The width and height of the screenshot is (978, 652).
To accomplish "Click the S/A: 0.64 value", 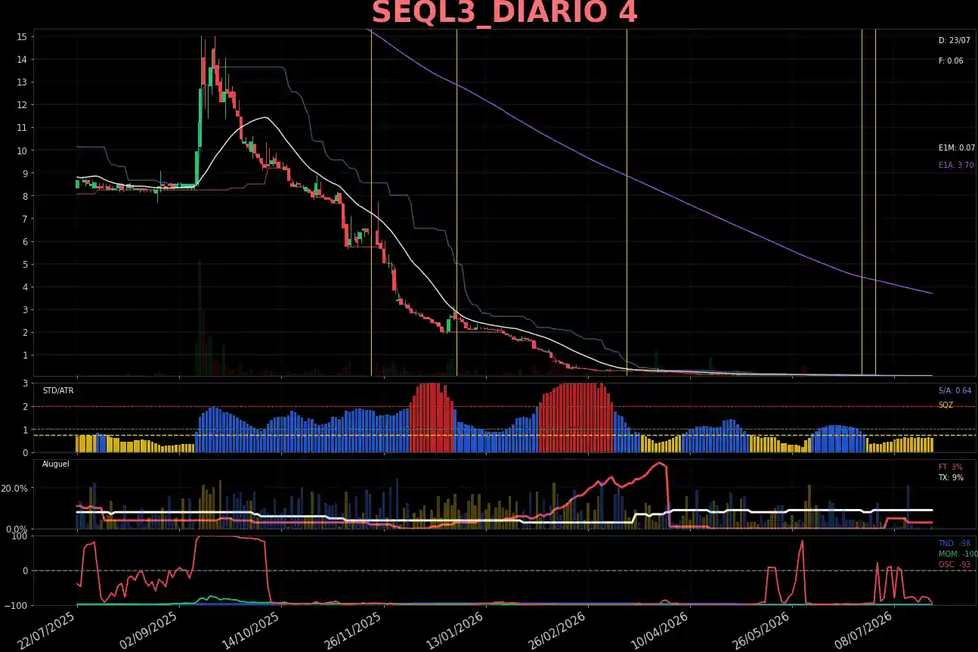I will pos(955,391).
